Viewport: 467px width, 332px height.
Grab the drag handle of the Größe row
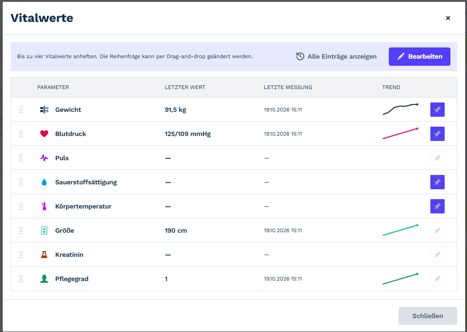coord(21,230)
